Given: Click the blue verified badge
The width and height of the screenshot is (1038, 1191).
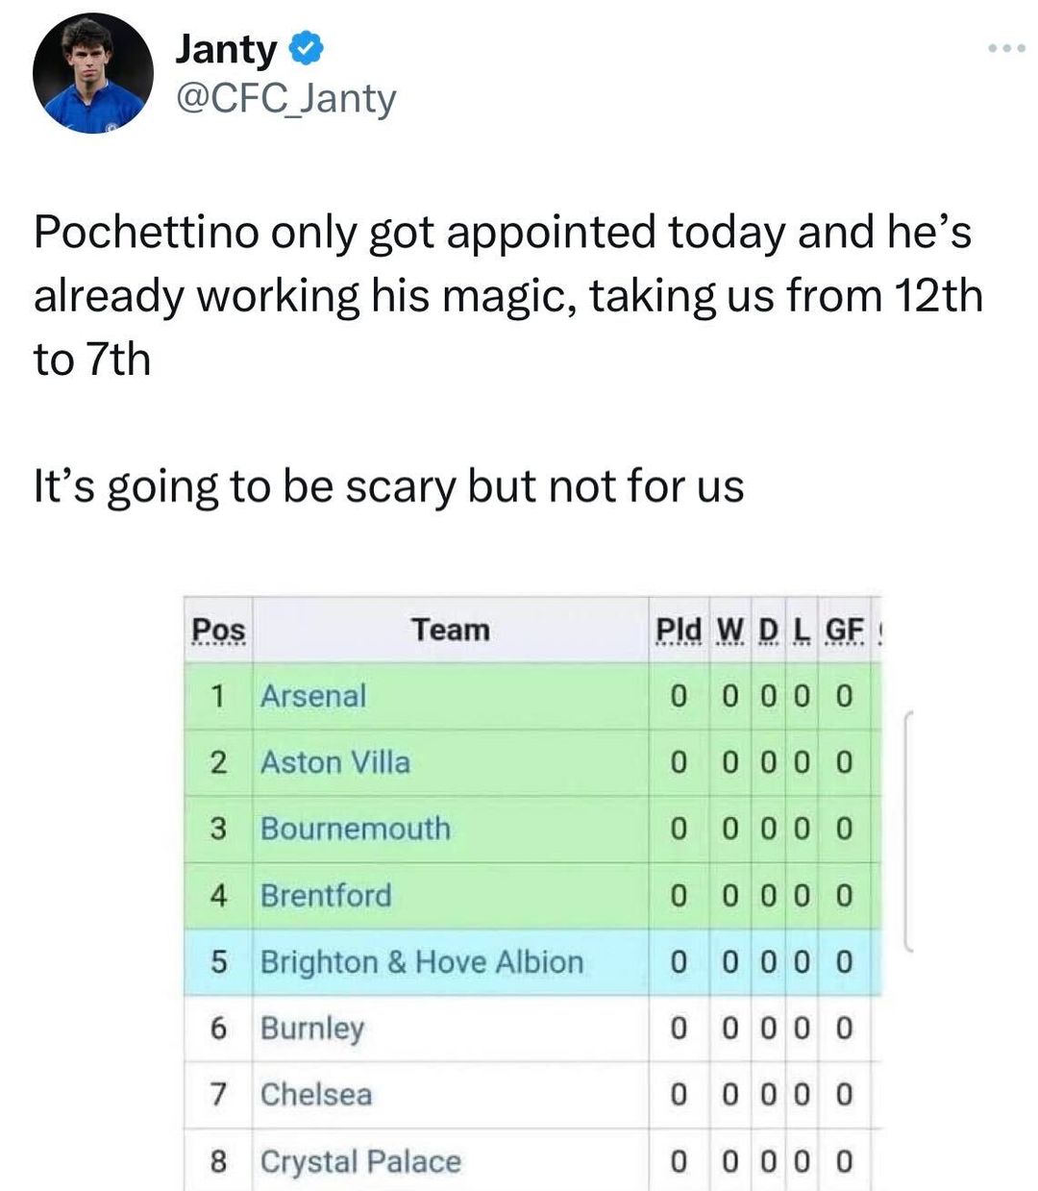Looking at the screenshot, I should (x=307, y=48).
